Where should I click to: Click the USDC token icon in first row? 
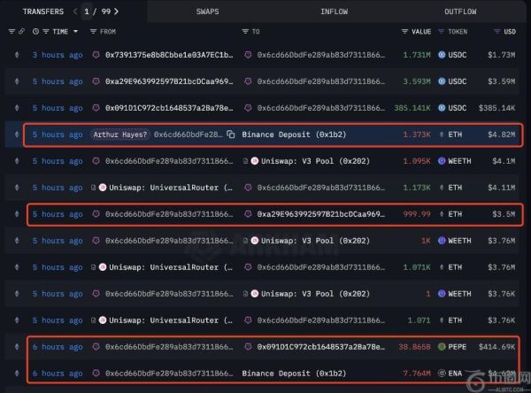pyautogui.click(x=442, y=55)
